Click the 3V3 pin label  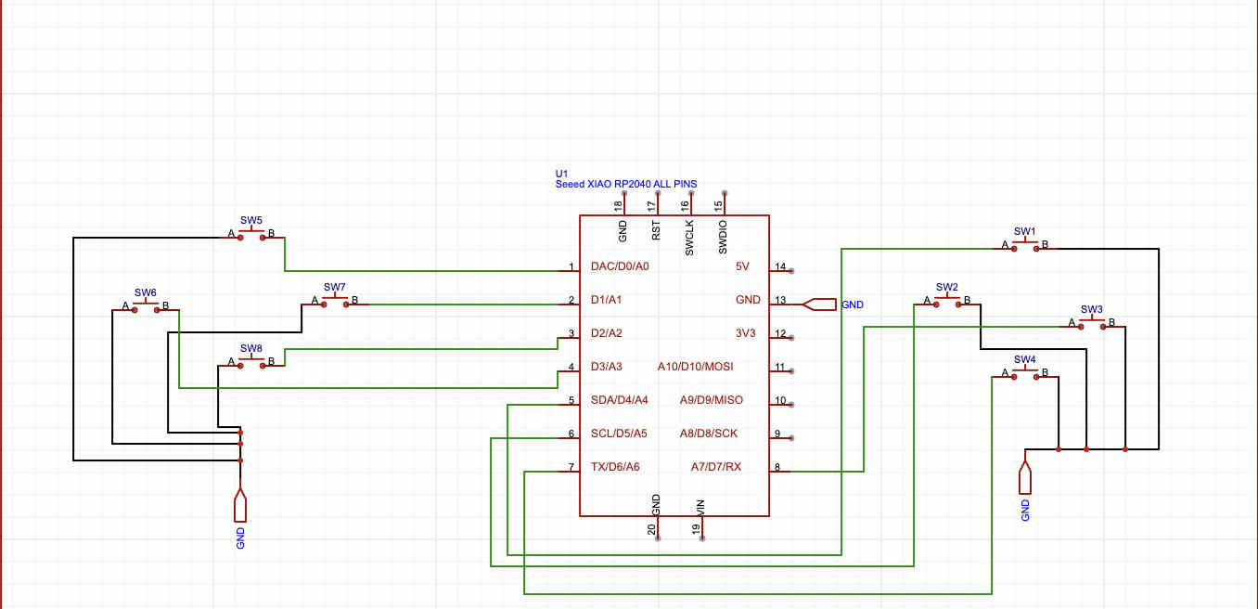coord(748,333)
